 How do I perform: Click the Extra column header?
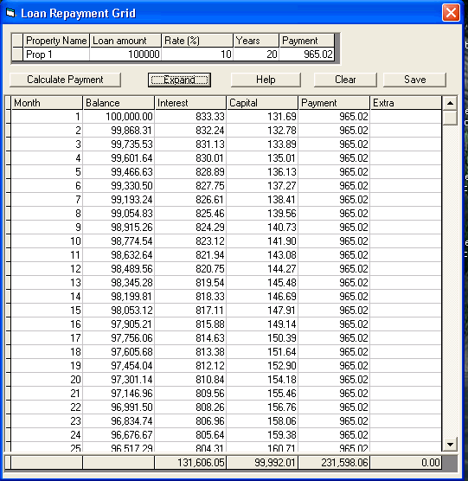[x=406, y=103]
